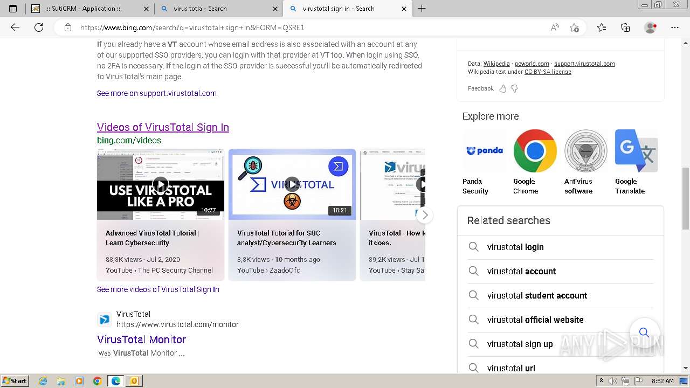Viewport: 690px width, 388px height.
Task: Open pcworld.com source link
Action: coord(532,64)
